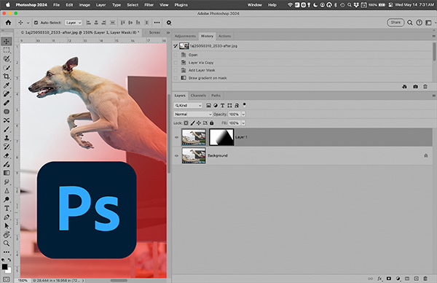Hide the Background layer eye icon
The width and height of the screenshot is (437, 283).
[176, 155]
